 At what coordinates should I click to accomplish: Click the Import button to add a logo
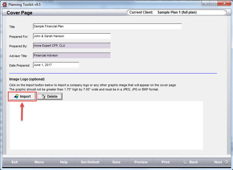(22, 97)
